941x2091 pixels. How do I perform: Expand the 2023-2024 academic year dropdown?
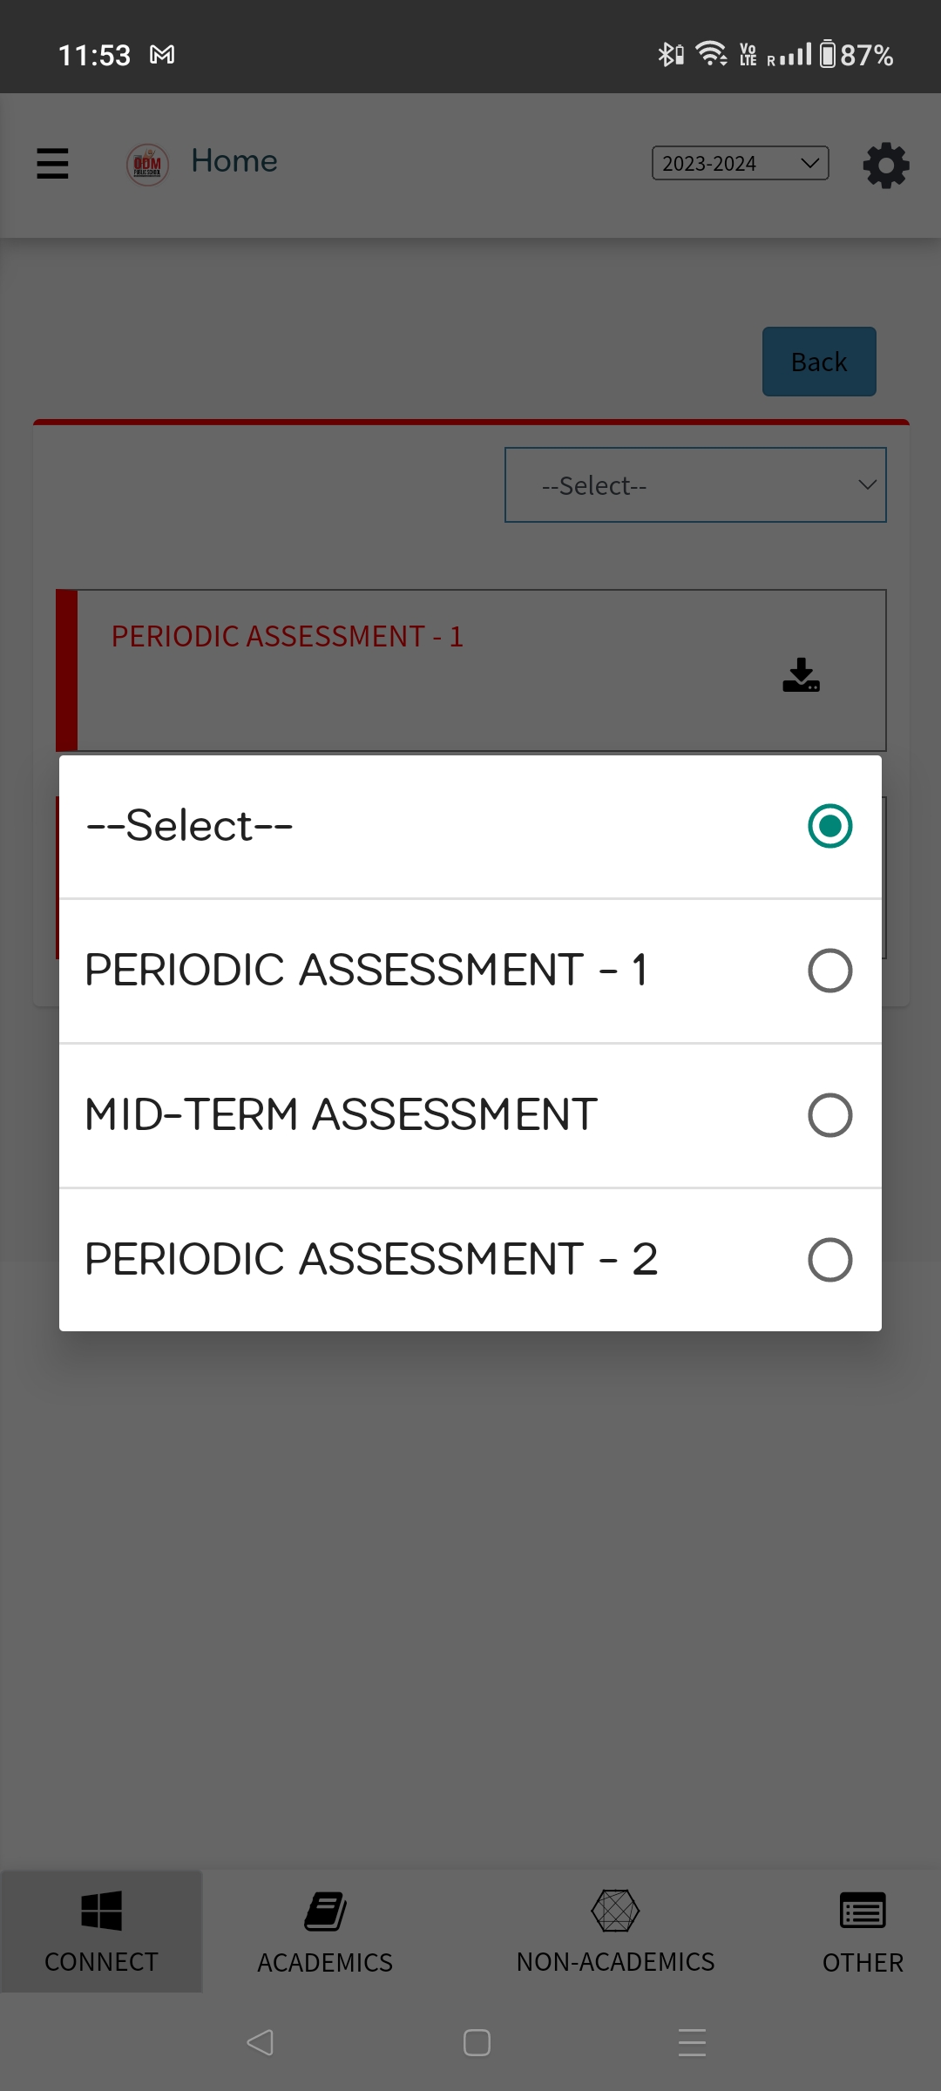740,163
